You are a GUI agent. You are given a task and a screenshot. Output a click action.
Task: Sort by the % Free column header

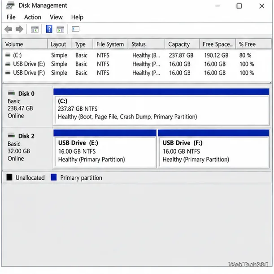(253, 44)
